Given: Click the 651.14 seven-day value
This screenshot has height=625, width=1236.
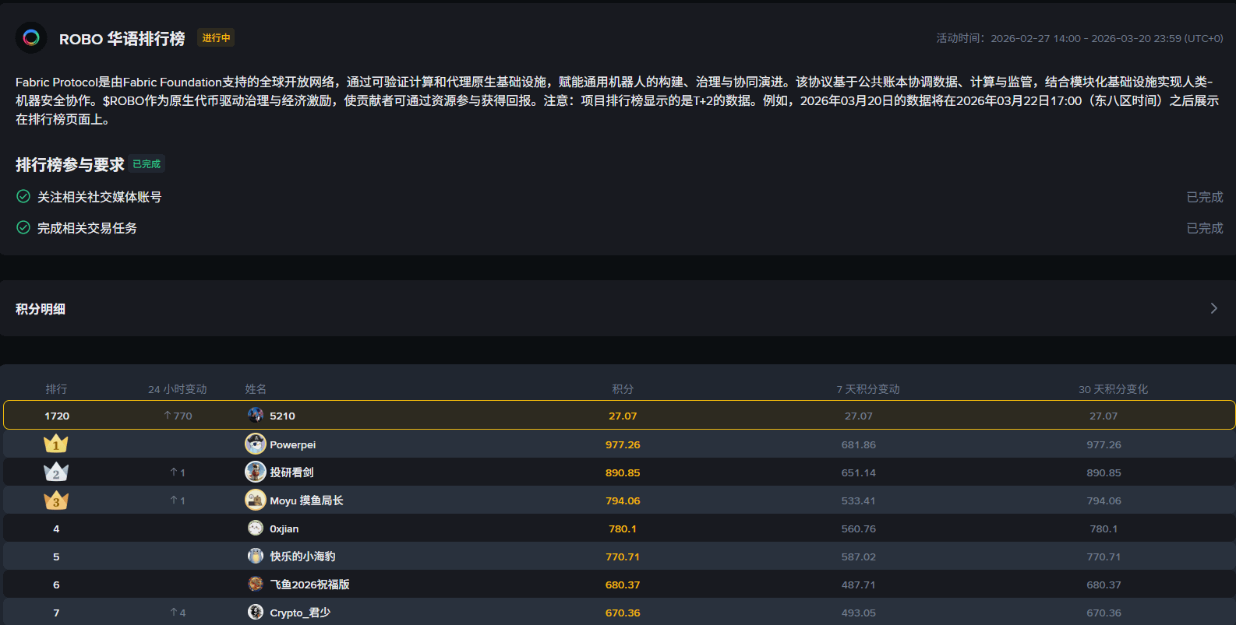Looking at the screenshot, I should pos(859,472).
